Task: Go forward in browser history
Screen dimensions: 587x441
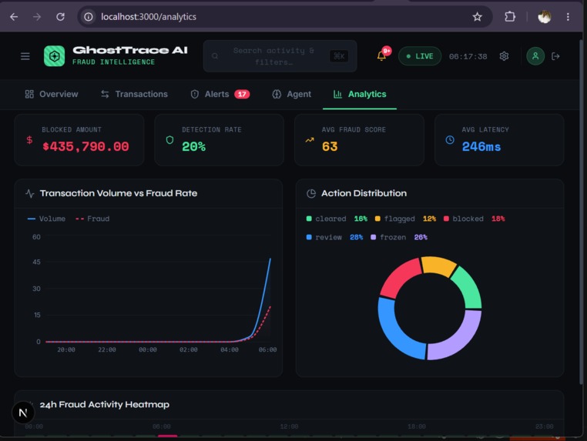Action: point(37,17)
